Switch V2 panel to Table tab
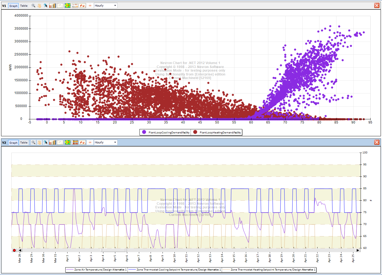 (x=24, y=142)
